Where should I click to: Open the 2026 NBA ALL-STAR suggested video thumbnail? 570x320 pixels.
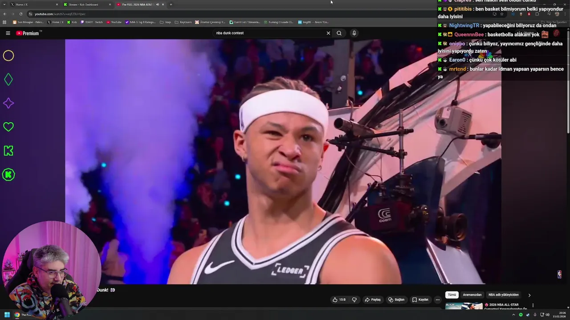point(464,306)
